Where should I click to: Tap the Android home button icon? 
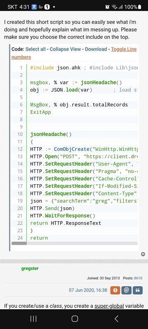[75, 319]
